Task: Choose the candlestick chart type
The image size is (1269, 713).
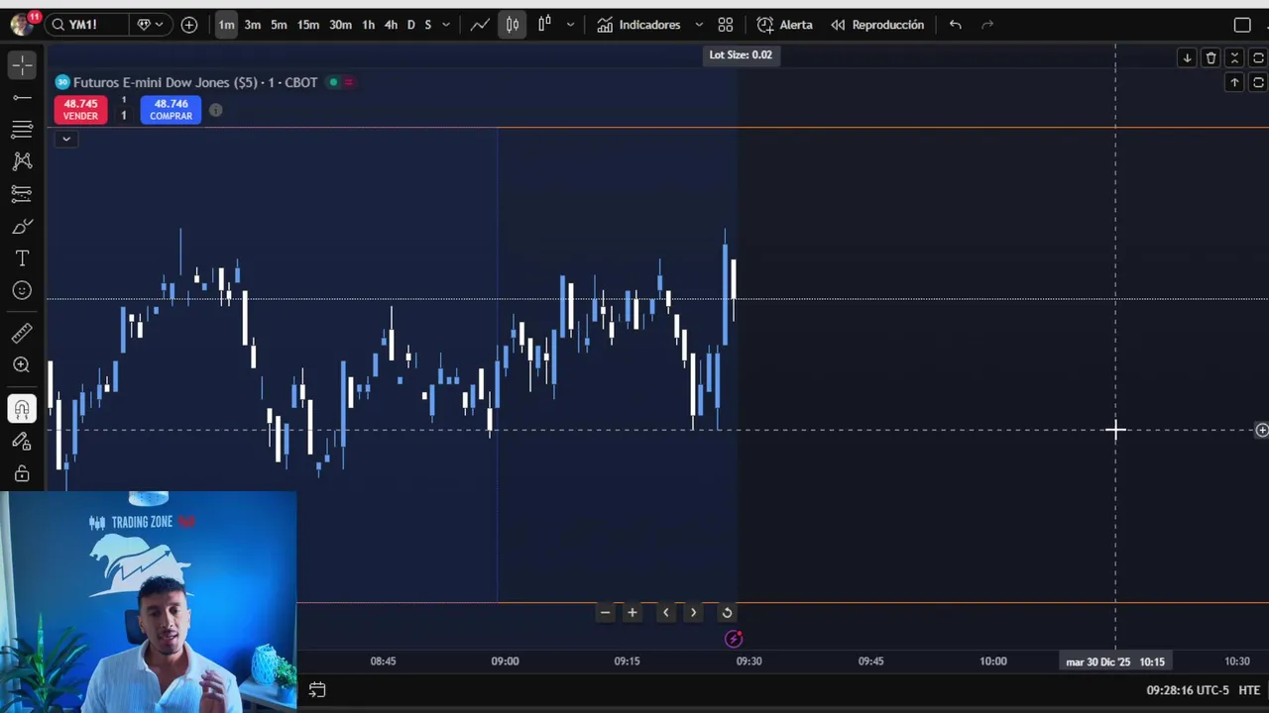Action: (x=513, y=25)
